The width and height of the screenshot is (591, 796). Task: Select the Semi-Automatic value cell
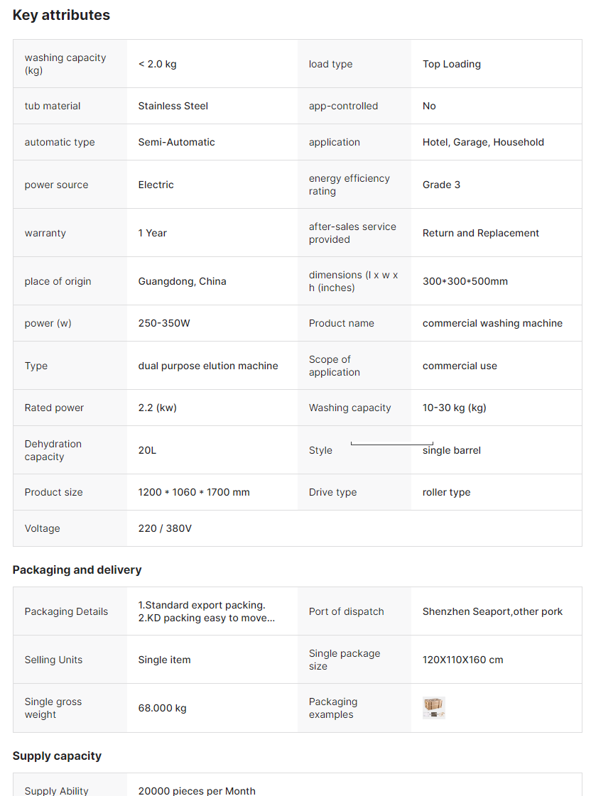(176, 142)
